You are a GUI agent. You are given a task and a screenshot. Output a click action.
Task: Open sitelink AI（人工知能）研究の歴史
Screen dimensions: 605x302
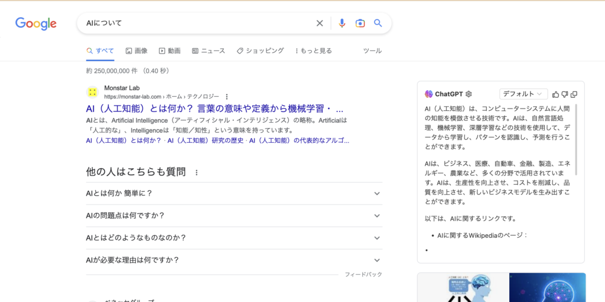tap(205, 140)
